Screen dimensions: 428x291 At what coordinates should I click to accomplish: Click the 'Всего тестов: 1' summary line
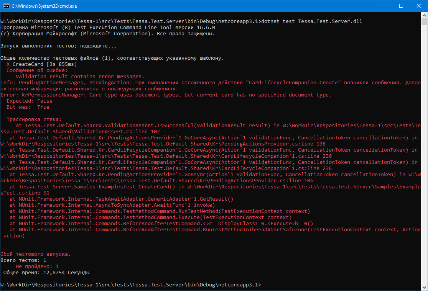pos(23,260)
